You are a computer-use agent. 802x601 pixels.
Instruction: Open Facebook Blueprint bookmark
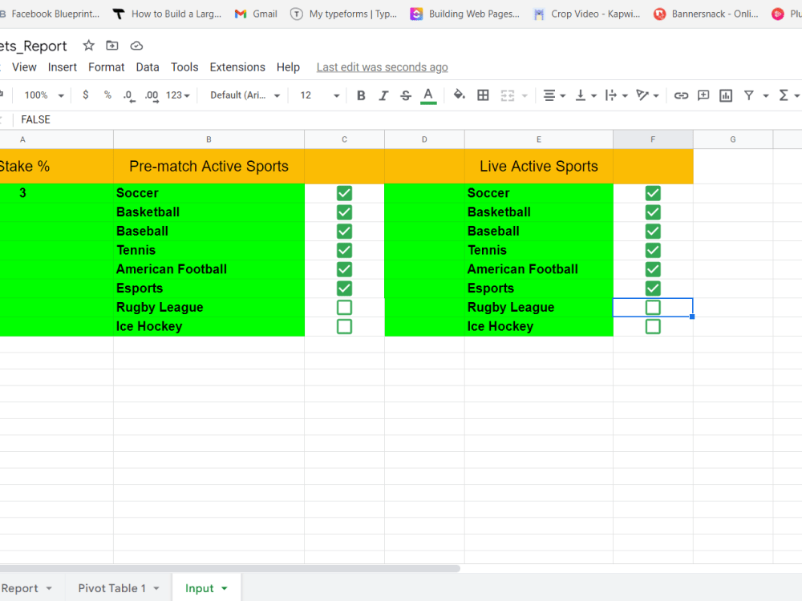pyautogui.click(x=50, y=14)
